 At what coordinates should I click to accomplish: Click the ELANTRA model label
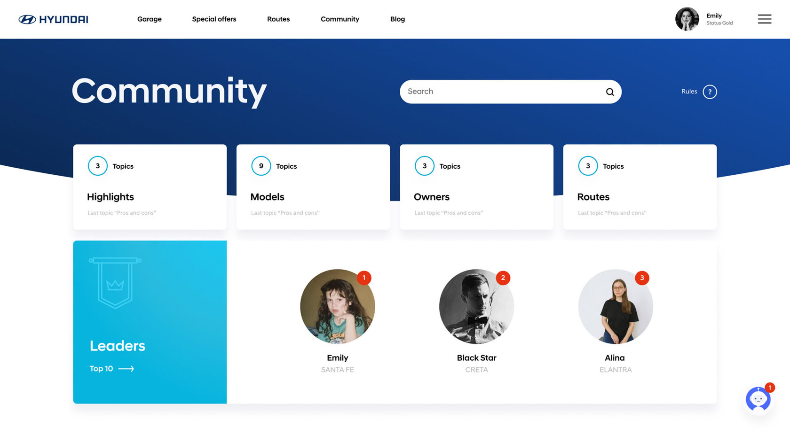[x=616, y=370]
